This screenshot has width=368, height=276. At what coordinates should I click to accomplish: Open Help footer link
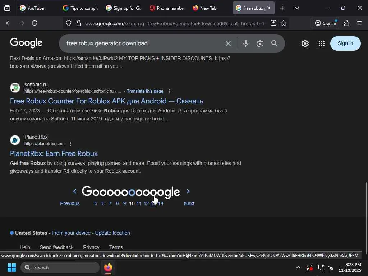click(x=25, y=247)
